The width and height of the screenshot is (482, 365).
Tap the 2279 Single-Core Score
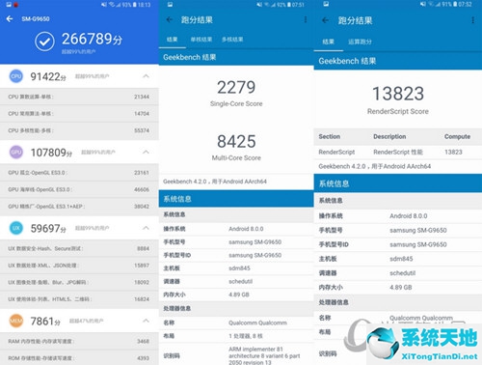(236, 88)
